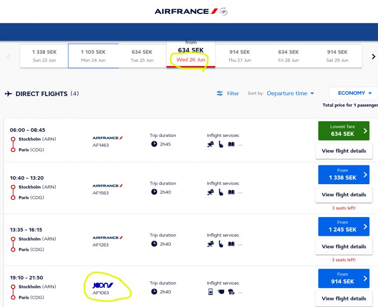The width and height of the screenshot is (378, 307).
Task: Open the ECONOMY cabin class dropdown
Action: (x=354, y=93)
